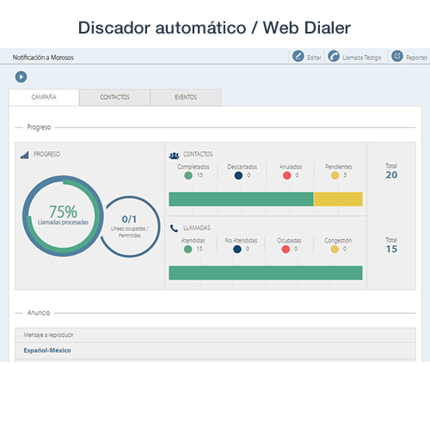The width and height of the screenshot is (430, 430).
Task: Click the calls Total value 15
Action: (391, 249)
